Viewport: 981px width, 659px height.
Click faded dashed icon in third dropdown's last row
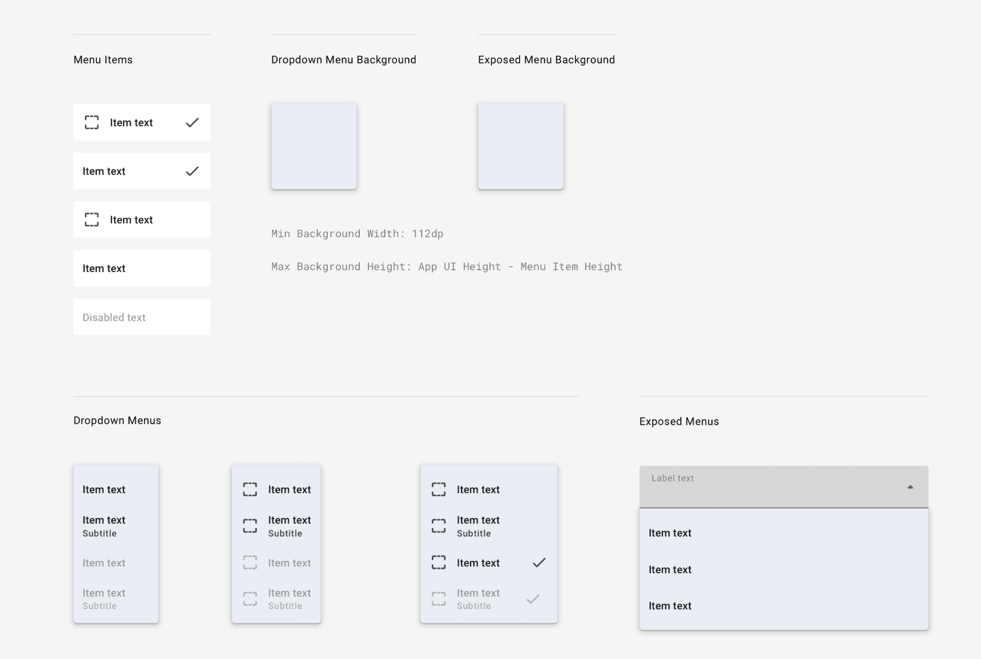point(438,599)
